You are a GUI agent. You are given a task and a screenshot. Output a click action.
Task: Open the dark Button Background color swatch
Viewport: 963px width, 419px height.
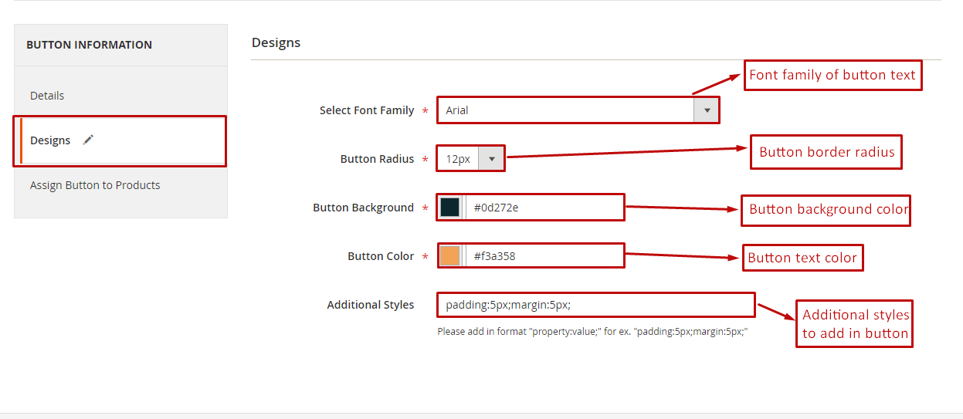tap(450, 208)
